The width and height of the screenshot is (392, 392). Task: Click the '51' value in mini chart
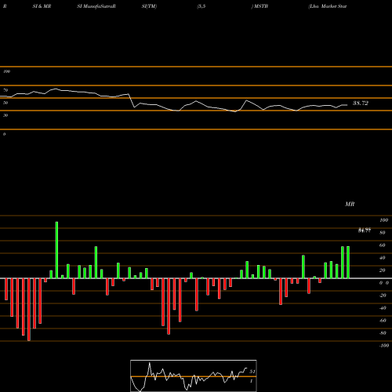coord(252,372)
